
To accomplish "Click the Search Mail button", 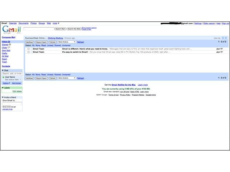I will point(60,29).
